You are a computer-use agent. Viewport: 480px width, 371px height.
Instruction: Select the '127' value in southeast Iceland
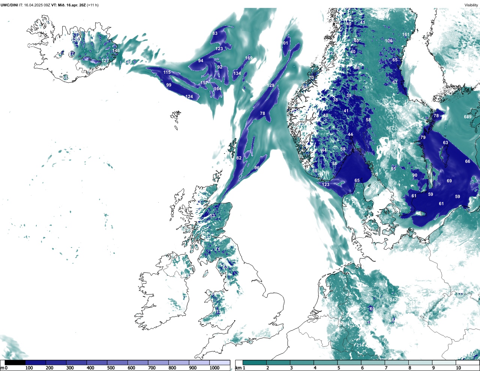click(105, 60)
